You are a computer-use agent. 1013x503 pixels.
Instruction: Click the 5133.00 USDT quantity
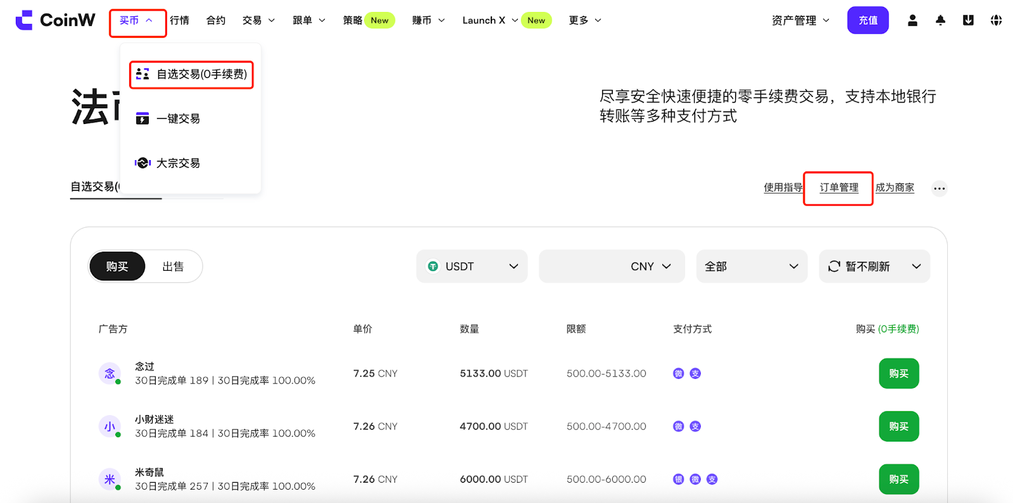(494, 373)
